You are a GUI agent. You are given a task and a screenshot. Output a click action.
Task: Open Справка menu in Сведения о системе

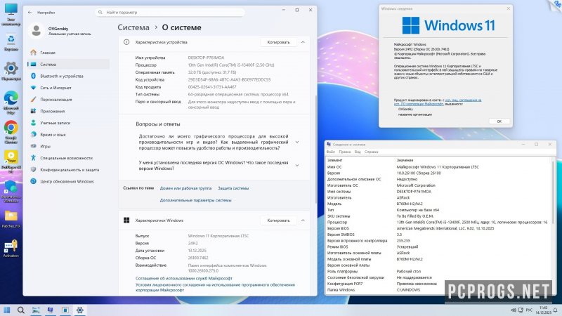(371, 152)
